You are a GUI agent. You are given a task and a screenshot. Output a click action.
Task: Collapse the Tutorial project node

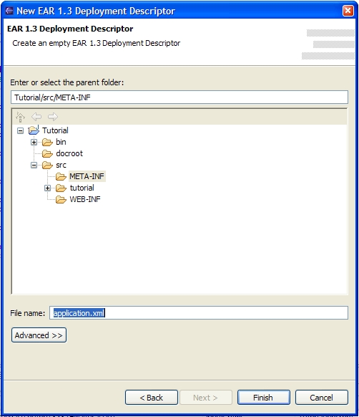pos(20,130)
